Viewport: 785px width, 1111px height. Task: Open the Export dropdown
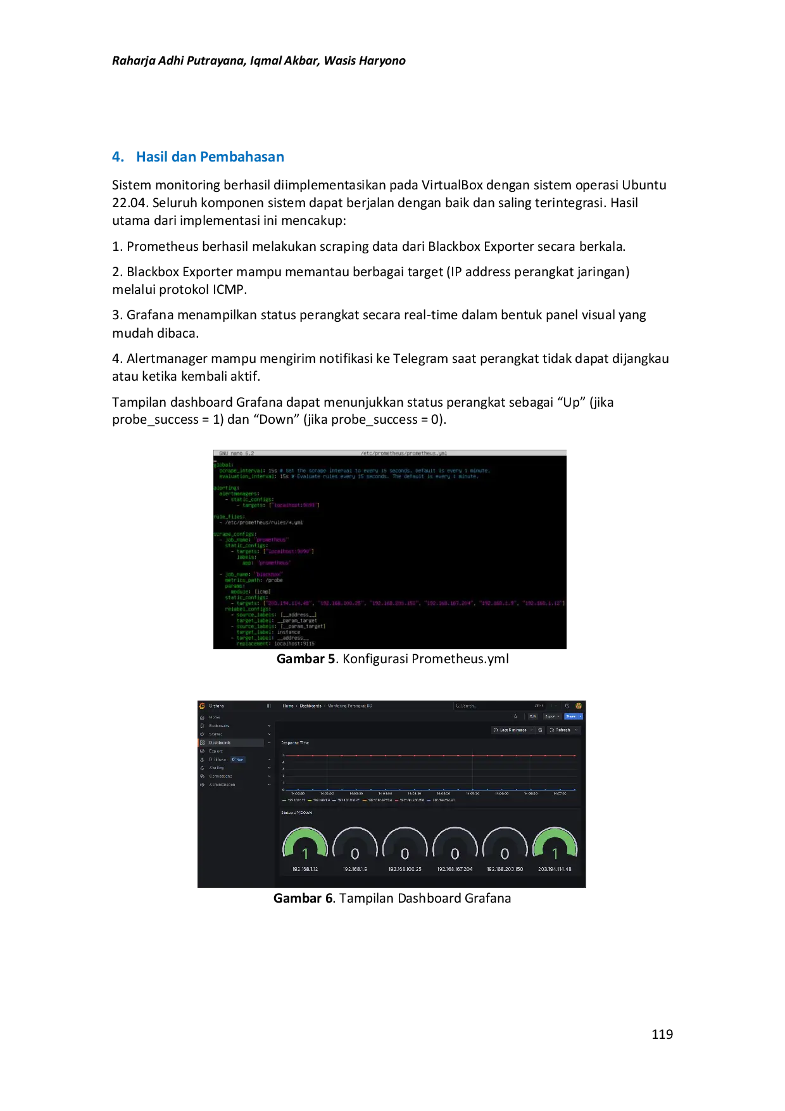tap(553, 716)
